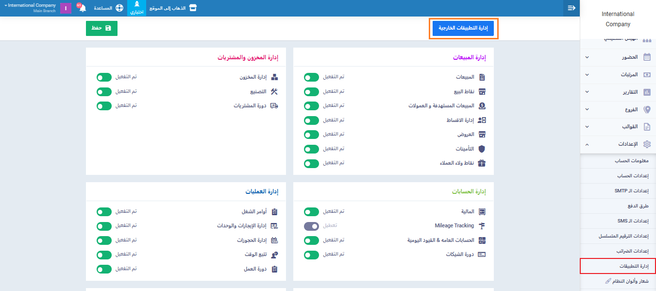656x291 pixels.
Task: Click the العروض offers icon
Action: (482, 134)
